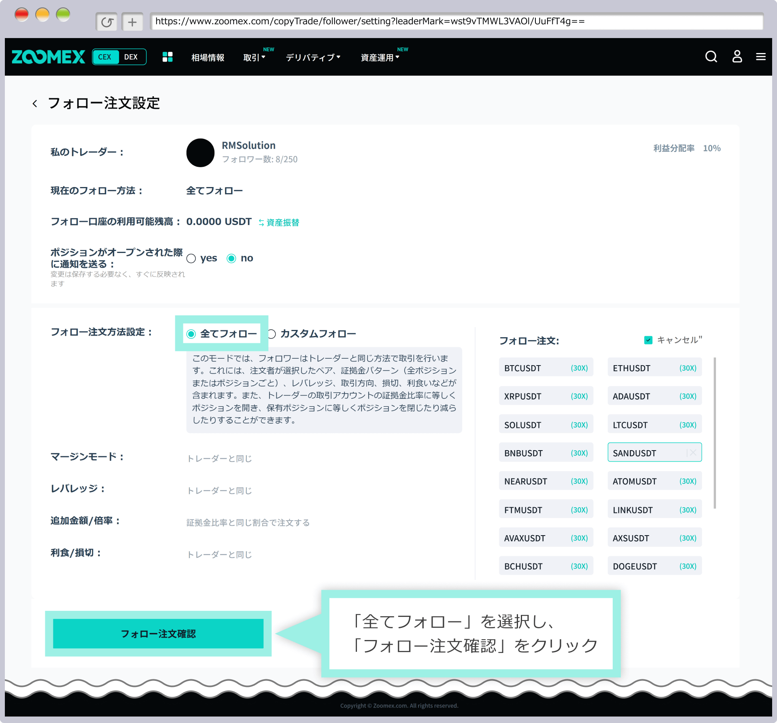The width and height of the screenshot is (777, 723).
Task: Click the マージンモード トレーダーと同じ value
Action: pyautogui.click(x=219, y=458)
